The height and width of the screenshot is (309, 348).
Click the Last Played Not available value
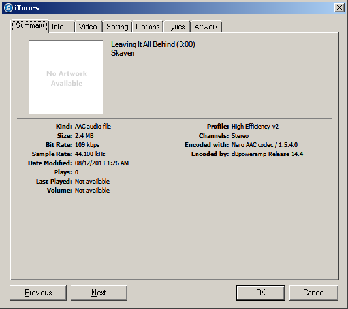pos(92,181)
